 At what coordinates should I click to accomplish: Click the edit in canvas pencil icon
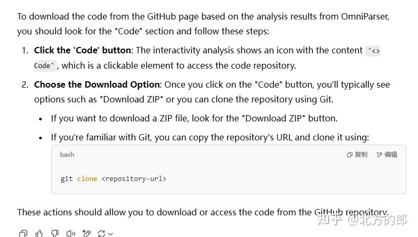[87, 233]
